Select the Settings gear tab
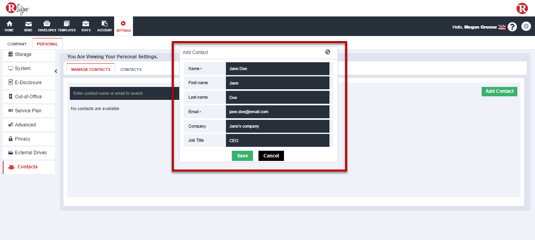This screenshot has height=240, width=535. [124, 26]
